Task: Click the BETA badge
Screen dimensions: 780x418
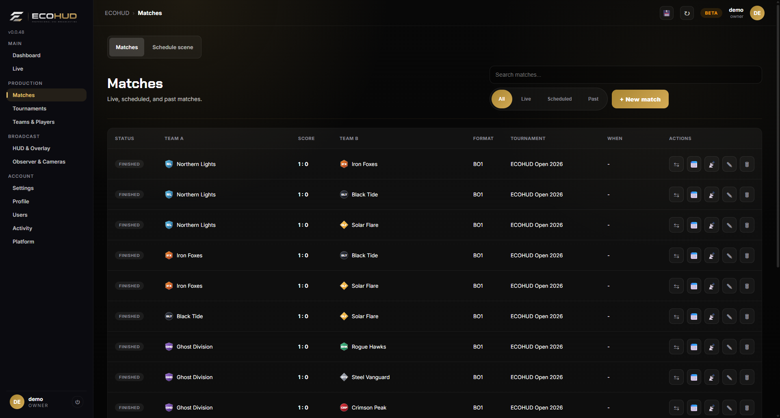Action: click(x=711, y=13)
